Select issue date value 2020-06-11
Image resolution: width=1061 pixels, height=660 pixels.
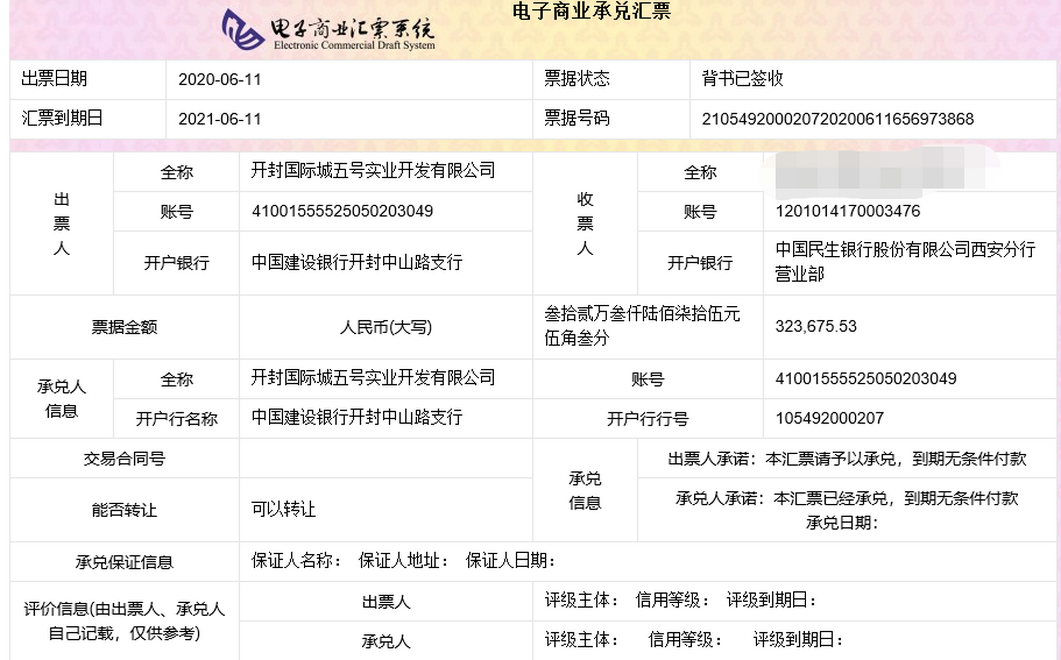coord(220,79)
